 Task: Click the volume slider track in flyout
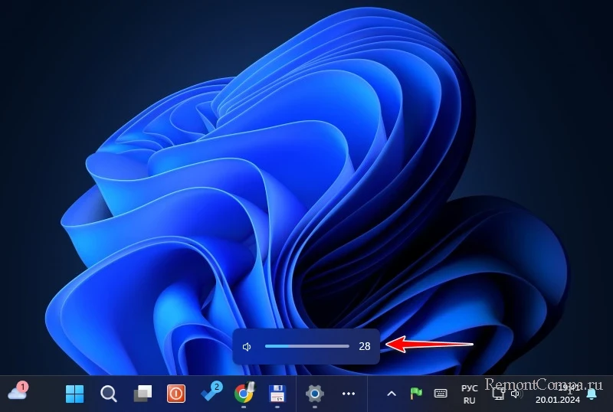(307, 346)
